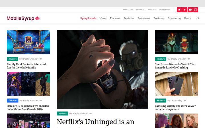Select Features in main navigation
Screen dimensions: 205x128
pyautogui.click(x=129, y=18)
